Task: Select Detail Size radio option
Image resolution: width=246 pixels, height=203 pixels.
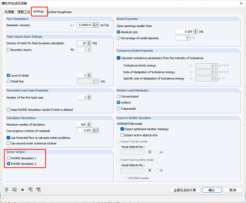Action: coord(8,81)
